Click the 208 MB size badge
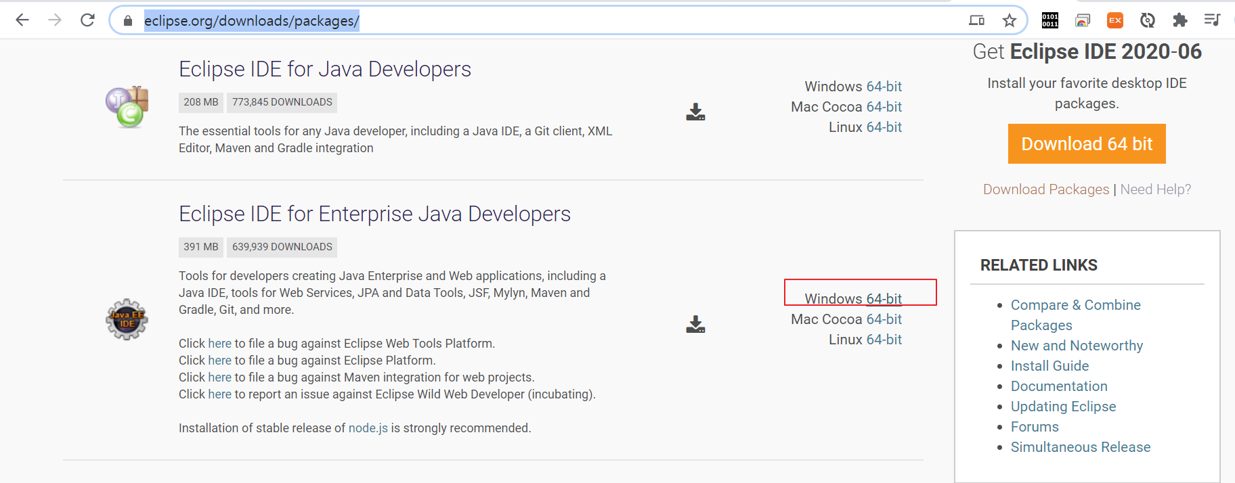 coord(201,102)
